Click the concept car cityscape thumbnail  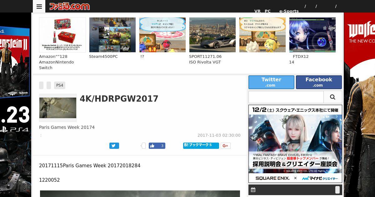[212, 35]
